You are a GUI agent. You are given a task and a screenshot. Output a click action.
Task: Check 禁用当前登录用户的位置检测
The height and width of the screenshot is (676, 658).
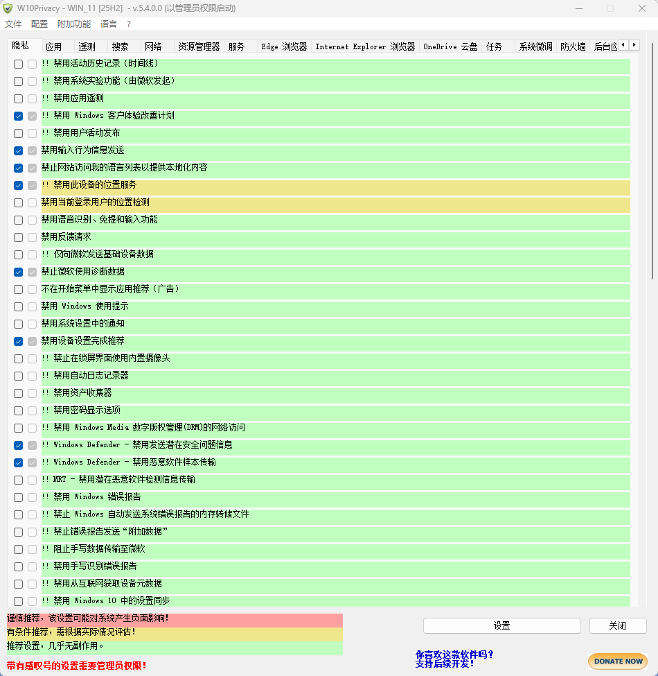tap(18, 202)
